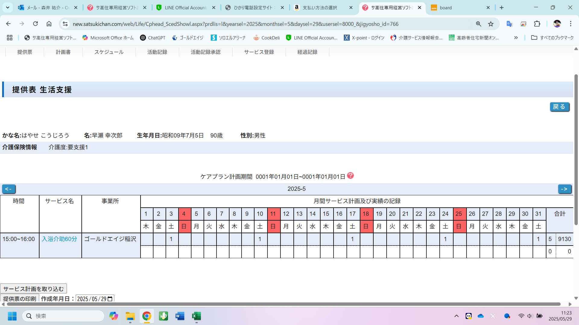Screen dimensions: 579x325
Task: Click the home icon in the browser toolbar
Action: click(x=49, y=24)
